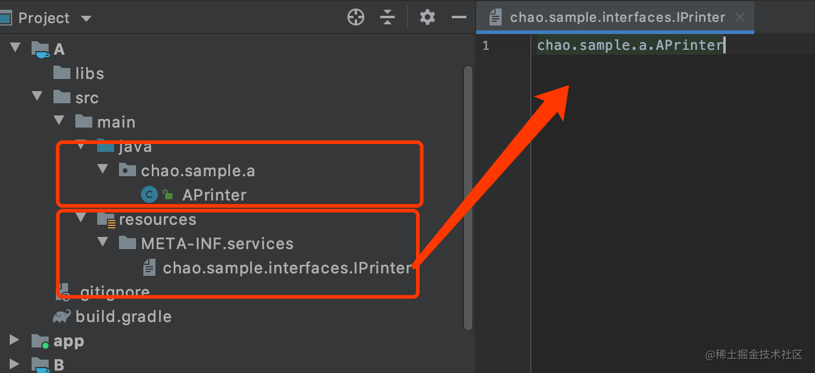Click the java source folder icon

point(104,146)
